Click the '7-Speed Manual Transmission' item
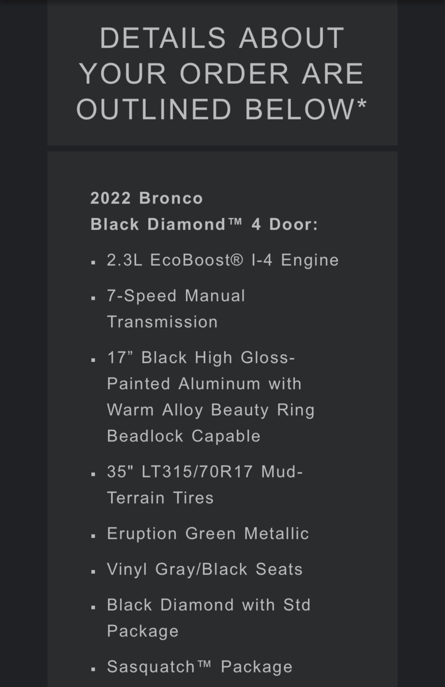 click(x=176, y=309)
